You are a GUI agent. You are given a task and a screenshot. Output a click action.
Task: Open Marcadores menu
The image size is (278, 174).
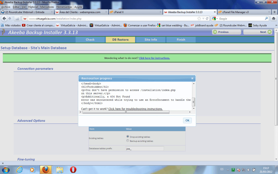point(47,7)
